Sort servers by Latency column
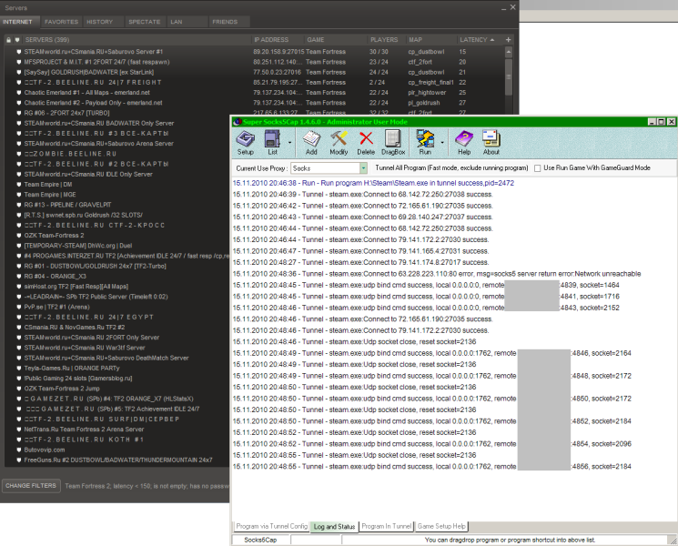The height and width of the screenshot is (546, 678). 479,40
